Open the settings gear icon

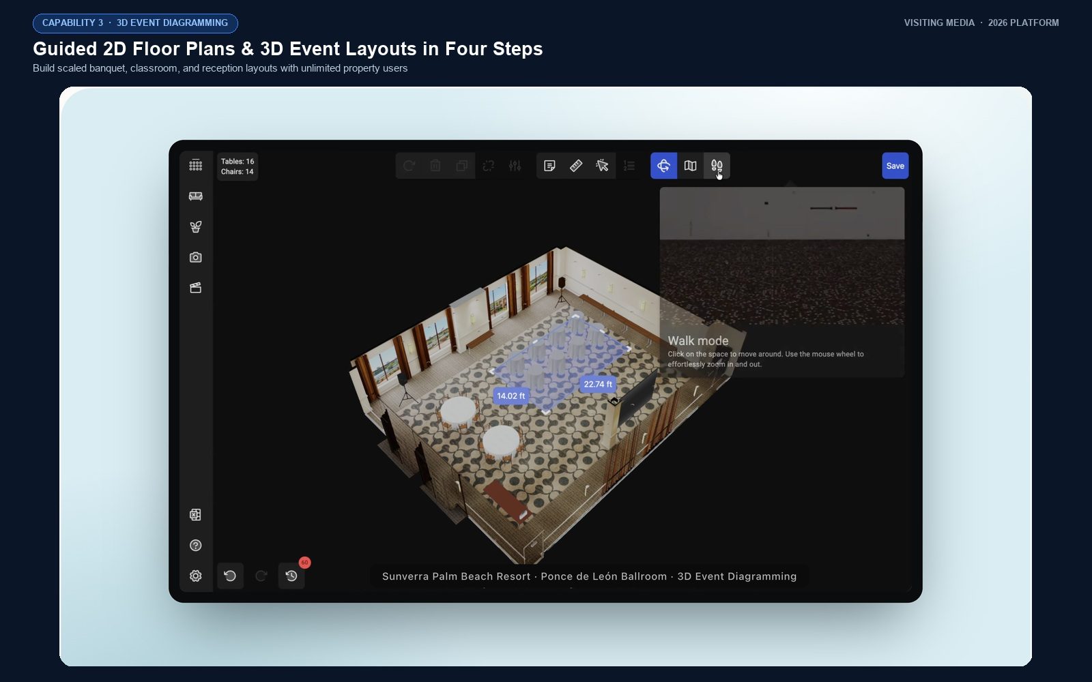click(x=195, y=576)
